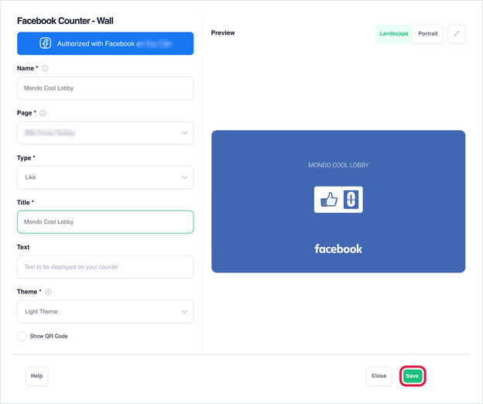
Task: Open the Name field info icon
Action: point(45,68)
